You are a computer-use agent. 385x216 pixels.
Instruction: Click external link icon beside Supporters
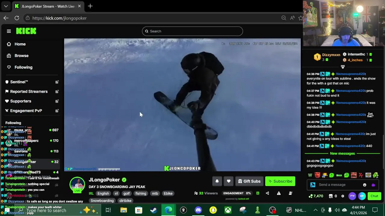(x=57, y=101)
